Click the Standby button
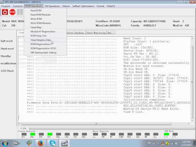 6,56
